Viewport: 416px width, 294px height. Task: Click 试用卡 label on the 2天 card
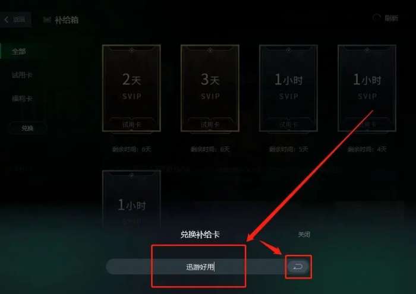pos(131,124)
